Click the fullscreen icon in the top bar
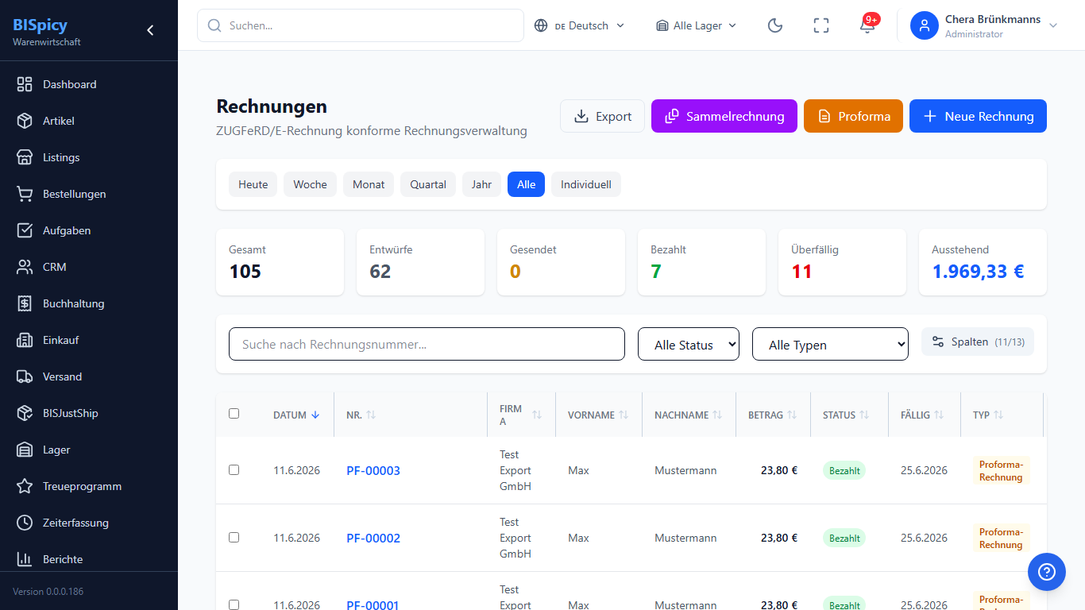 [821, 25]
